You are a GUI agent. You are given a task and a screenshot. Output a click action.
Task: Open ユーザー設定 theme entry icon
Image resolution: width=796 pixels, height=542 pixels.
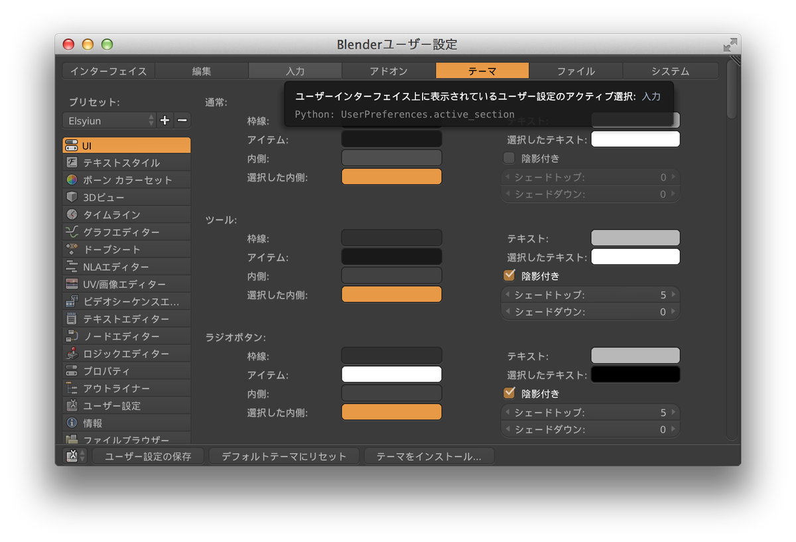click(72, 405)
